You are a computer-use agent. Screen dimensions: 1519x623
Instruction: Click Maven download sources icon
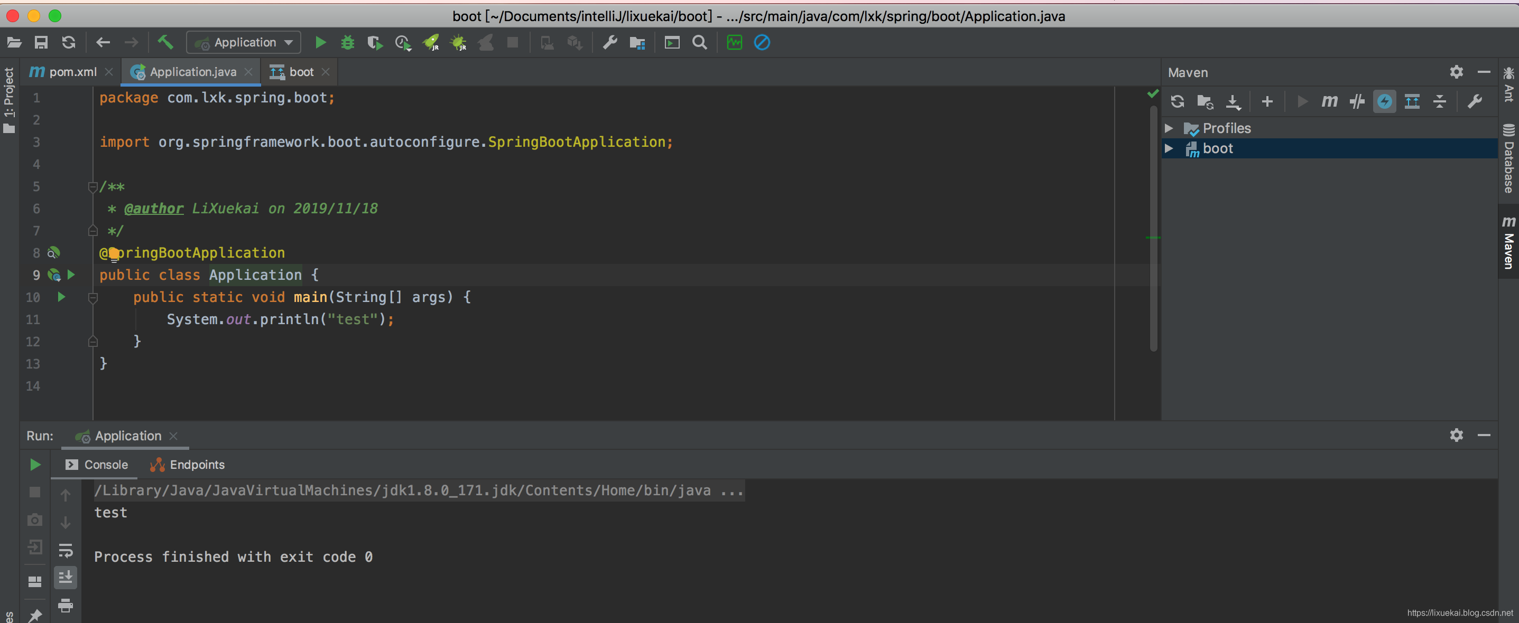[x=1233, y=102]
